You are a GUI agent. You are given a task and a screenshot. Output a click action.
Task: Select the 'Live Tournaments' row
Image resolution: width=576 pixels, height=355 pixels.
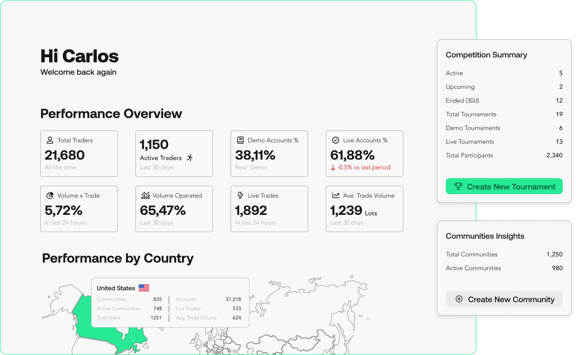coord(504,142)
